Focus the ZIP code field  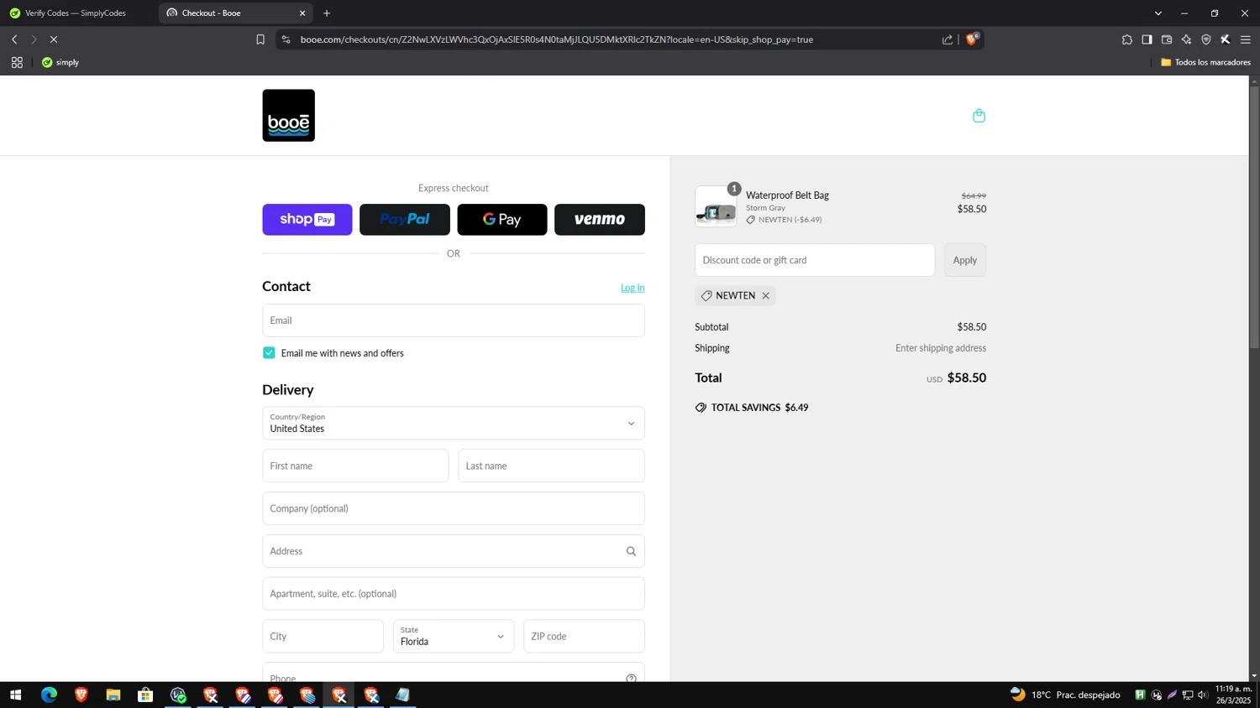pos(584,636)
